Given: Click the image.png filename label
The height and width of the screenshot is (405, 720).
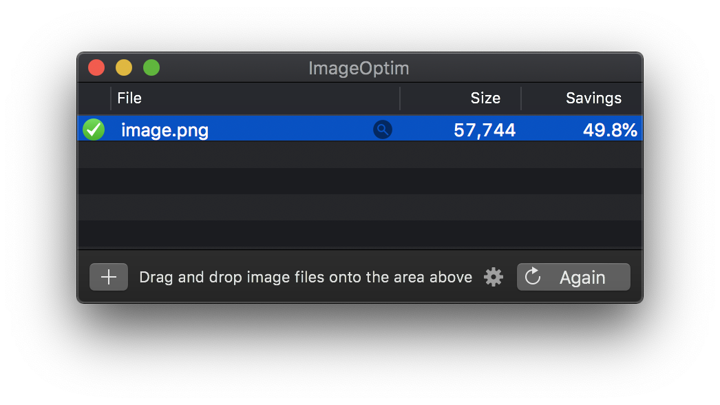Looking at the screenshot, I should click(165, 129).
